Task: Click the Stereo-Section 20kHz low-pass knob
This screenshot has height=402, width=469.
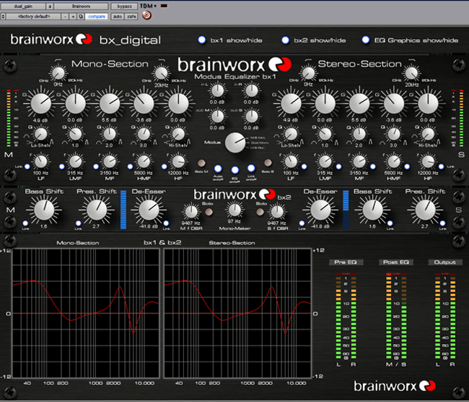Action: 411,73
